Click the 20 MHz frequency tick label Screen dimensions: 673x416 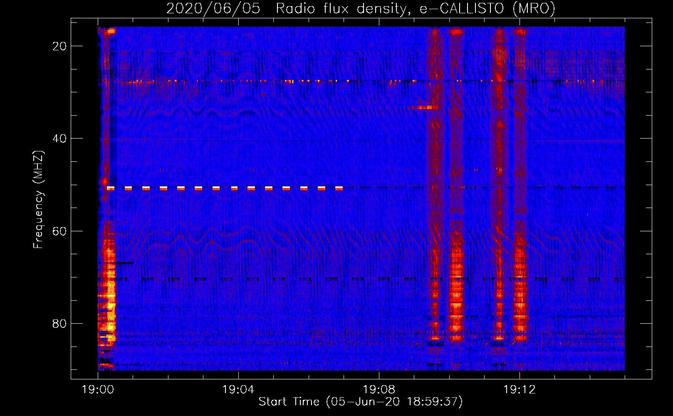pyautogui.click(x=59, y=46)
